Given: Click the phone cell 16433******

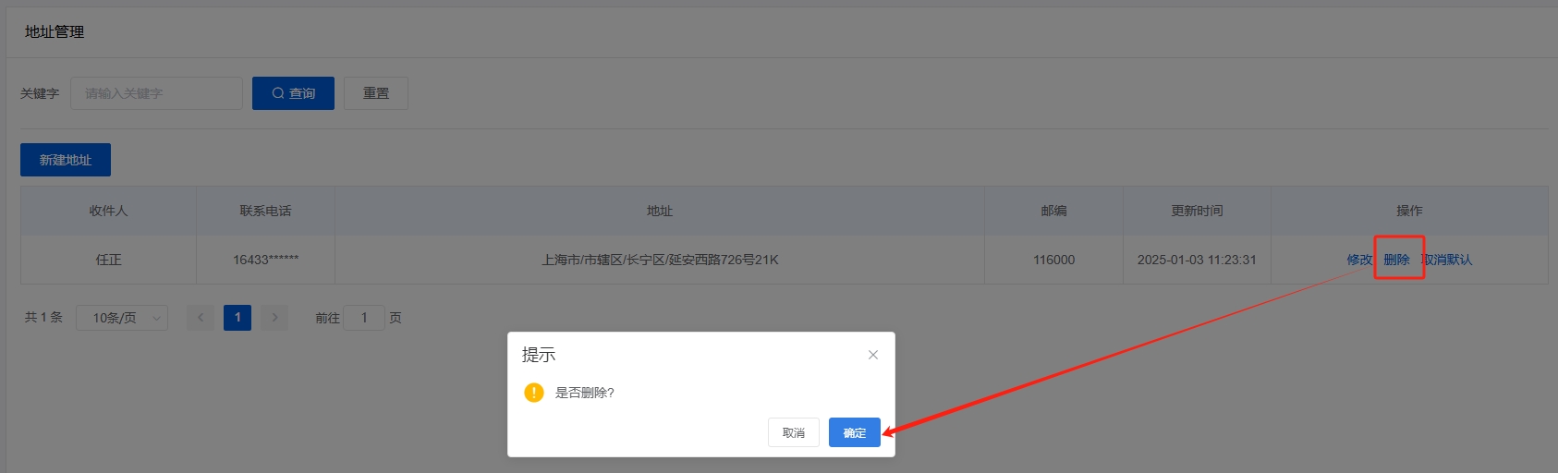Looking at the screenshot, I should tap(266, 260).
